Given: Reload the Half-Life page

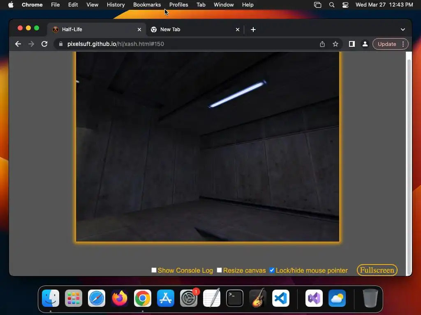Looking at the screenshot, I should 44,44.
